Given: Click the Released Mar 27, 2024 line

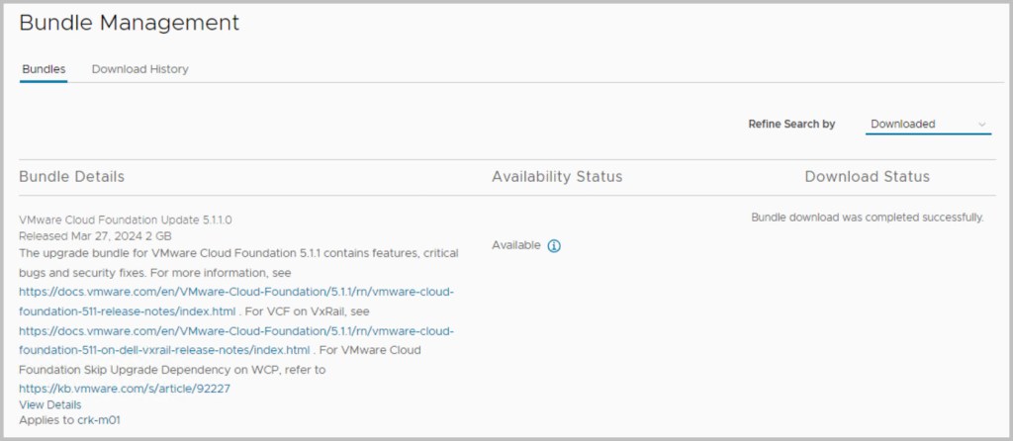Looking at the screenshot, I should click(95, 236).
